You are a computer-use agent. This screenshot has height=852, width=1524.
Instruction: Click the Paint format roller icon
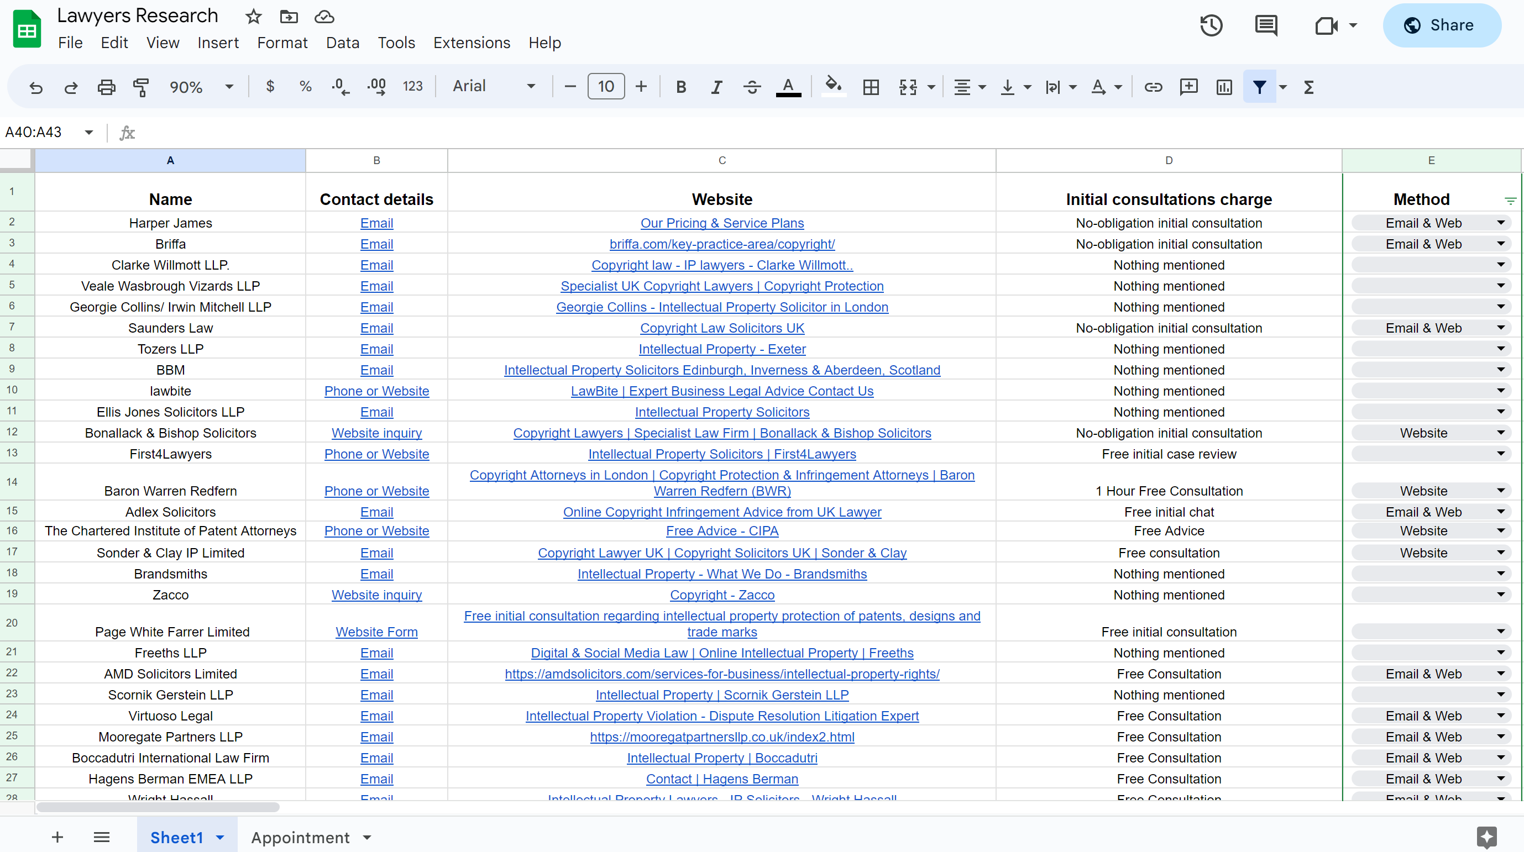(141, 87)
